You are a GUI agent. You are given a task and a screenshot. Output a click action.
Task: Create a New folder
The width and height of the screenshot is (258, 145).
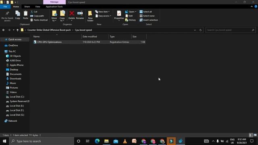(x=90, y=16)
